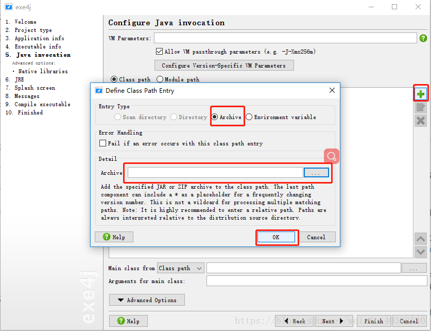Click Cancel in the class path dialog

click(x=316, y=237)
